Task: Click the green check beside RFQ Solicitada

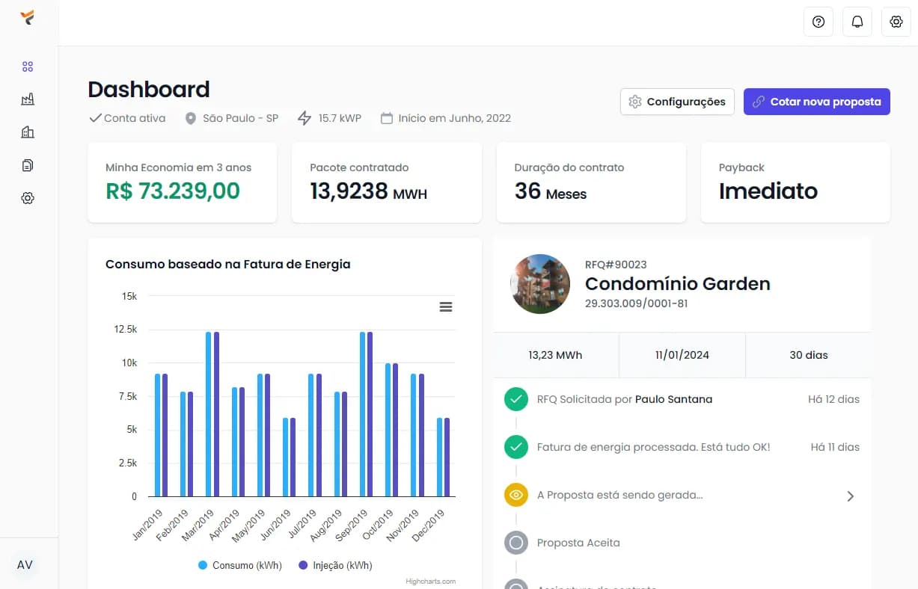Action: click(x=516, y=399)
